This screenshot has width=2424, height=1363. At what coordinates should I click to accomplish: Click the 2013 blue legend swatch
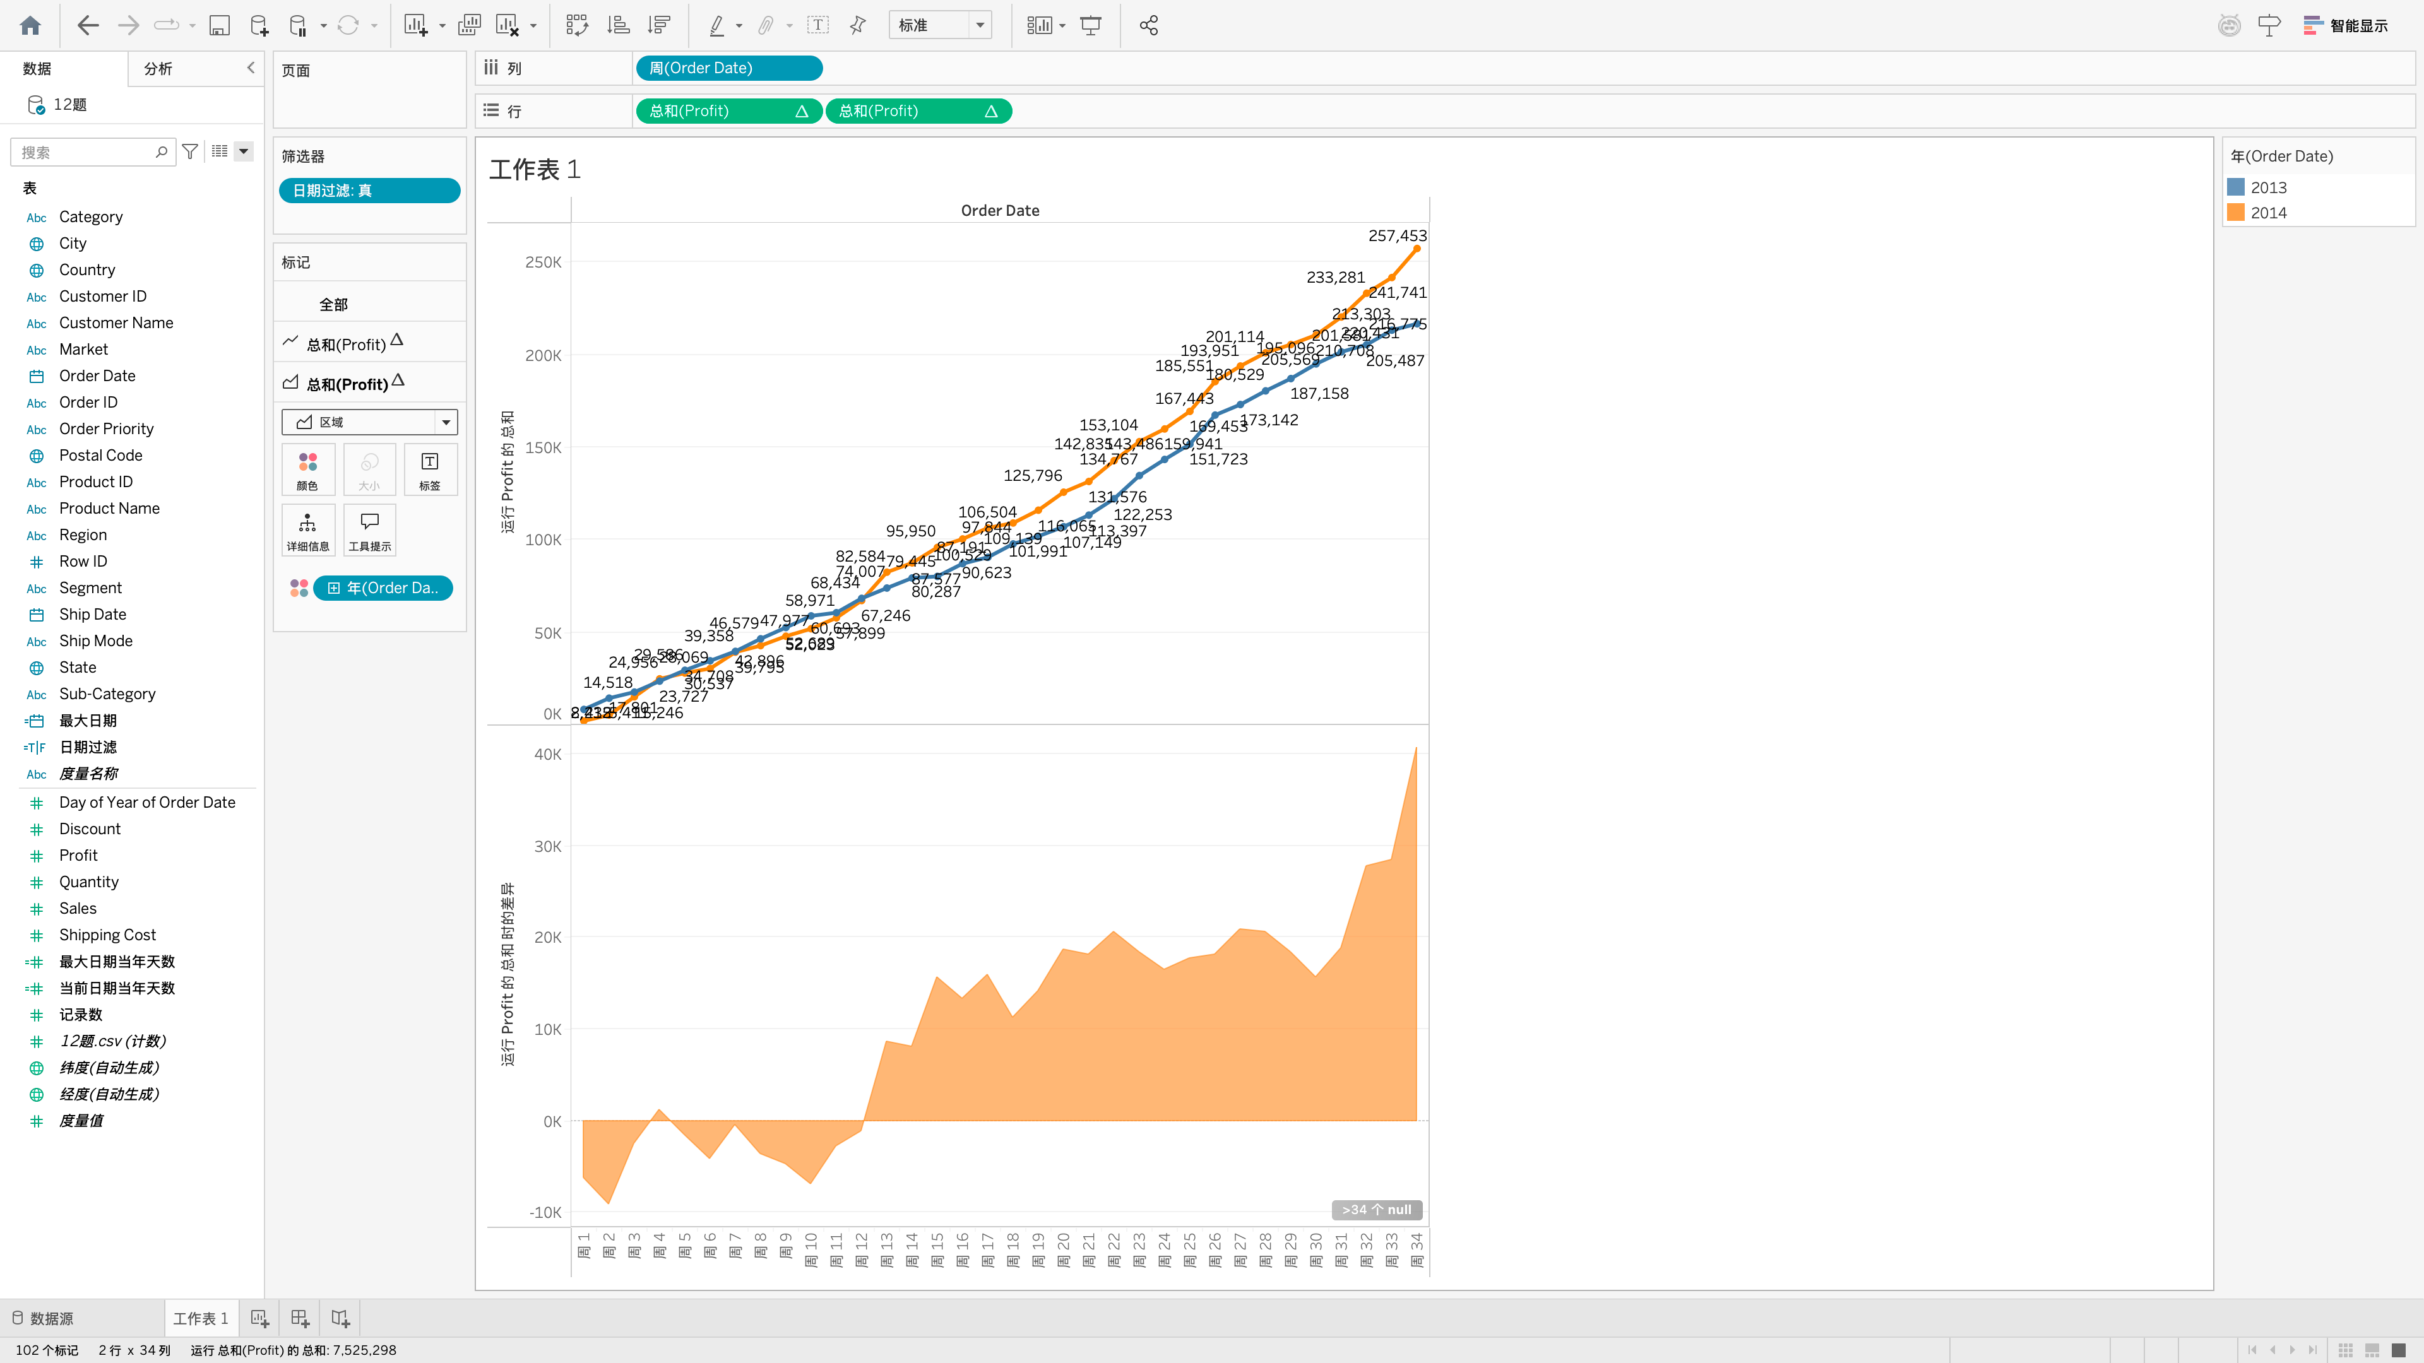coord(2236,187)
